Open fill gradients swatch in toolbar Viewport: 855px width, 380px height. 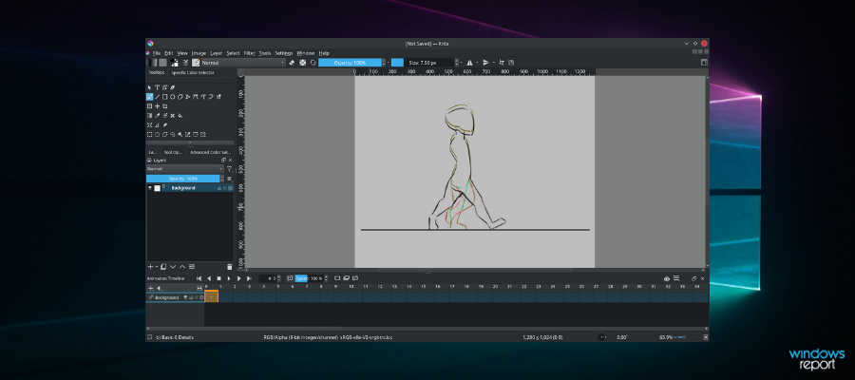click(153, 63)
